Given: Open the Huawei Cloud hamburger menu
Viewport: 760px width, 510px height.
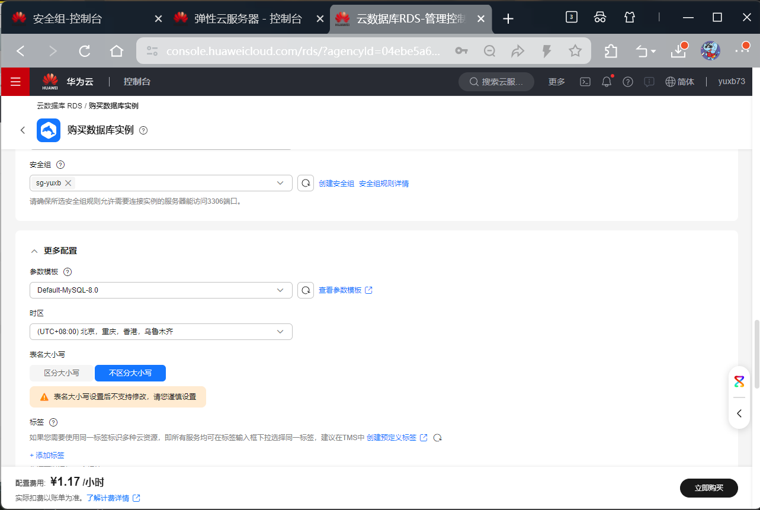Looking at the screenshot, I should click(x=15, y=82).
